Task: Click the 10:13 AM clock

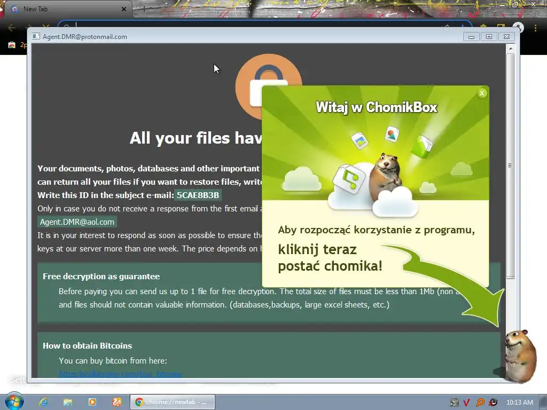Action: [519, 403]
